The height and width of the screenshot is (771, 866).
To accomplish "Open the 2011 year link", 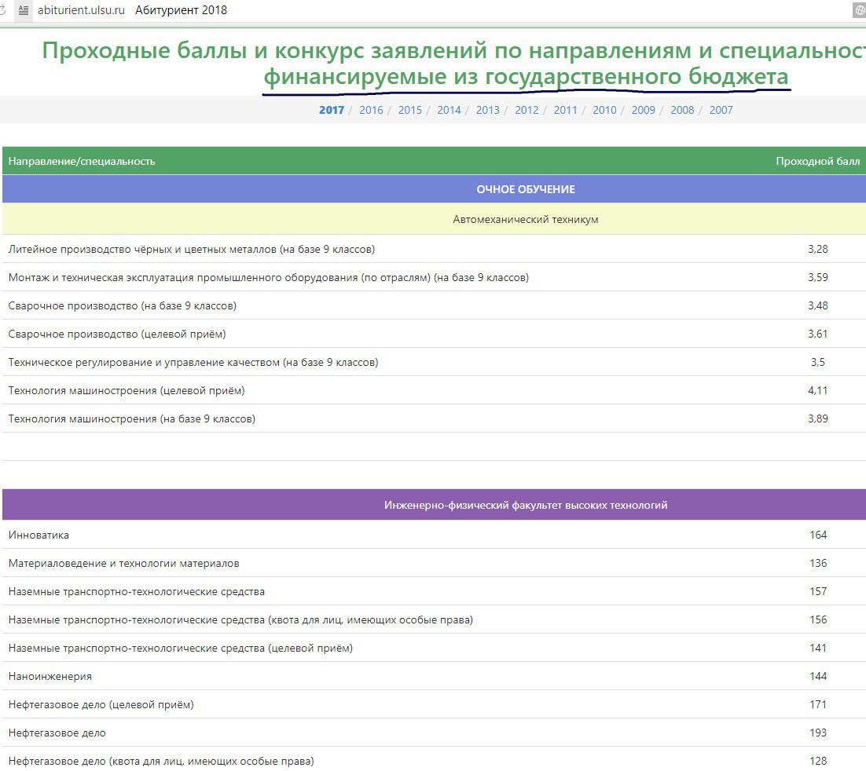I will pos(566,110).
